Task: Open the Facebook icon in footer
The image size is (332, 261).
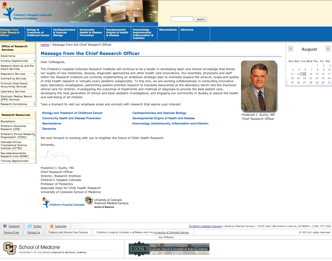Action: pos(5,226)
